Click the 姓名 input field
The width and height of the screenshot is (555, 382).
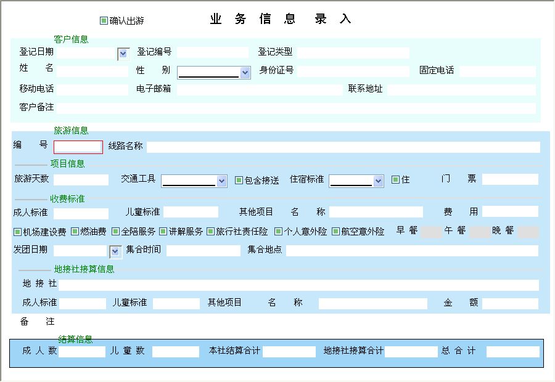coord(92,71)
